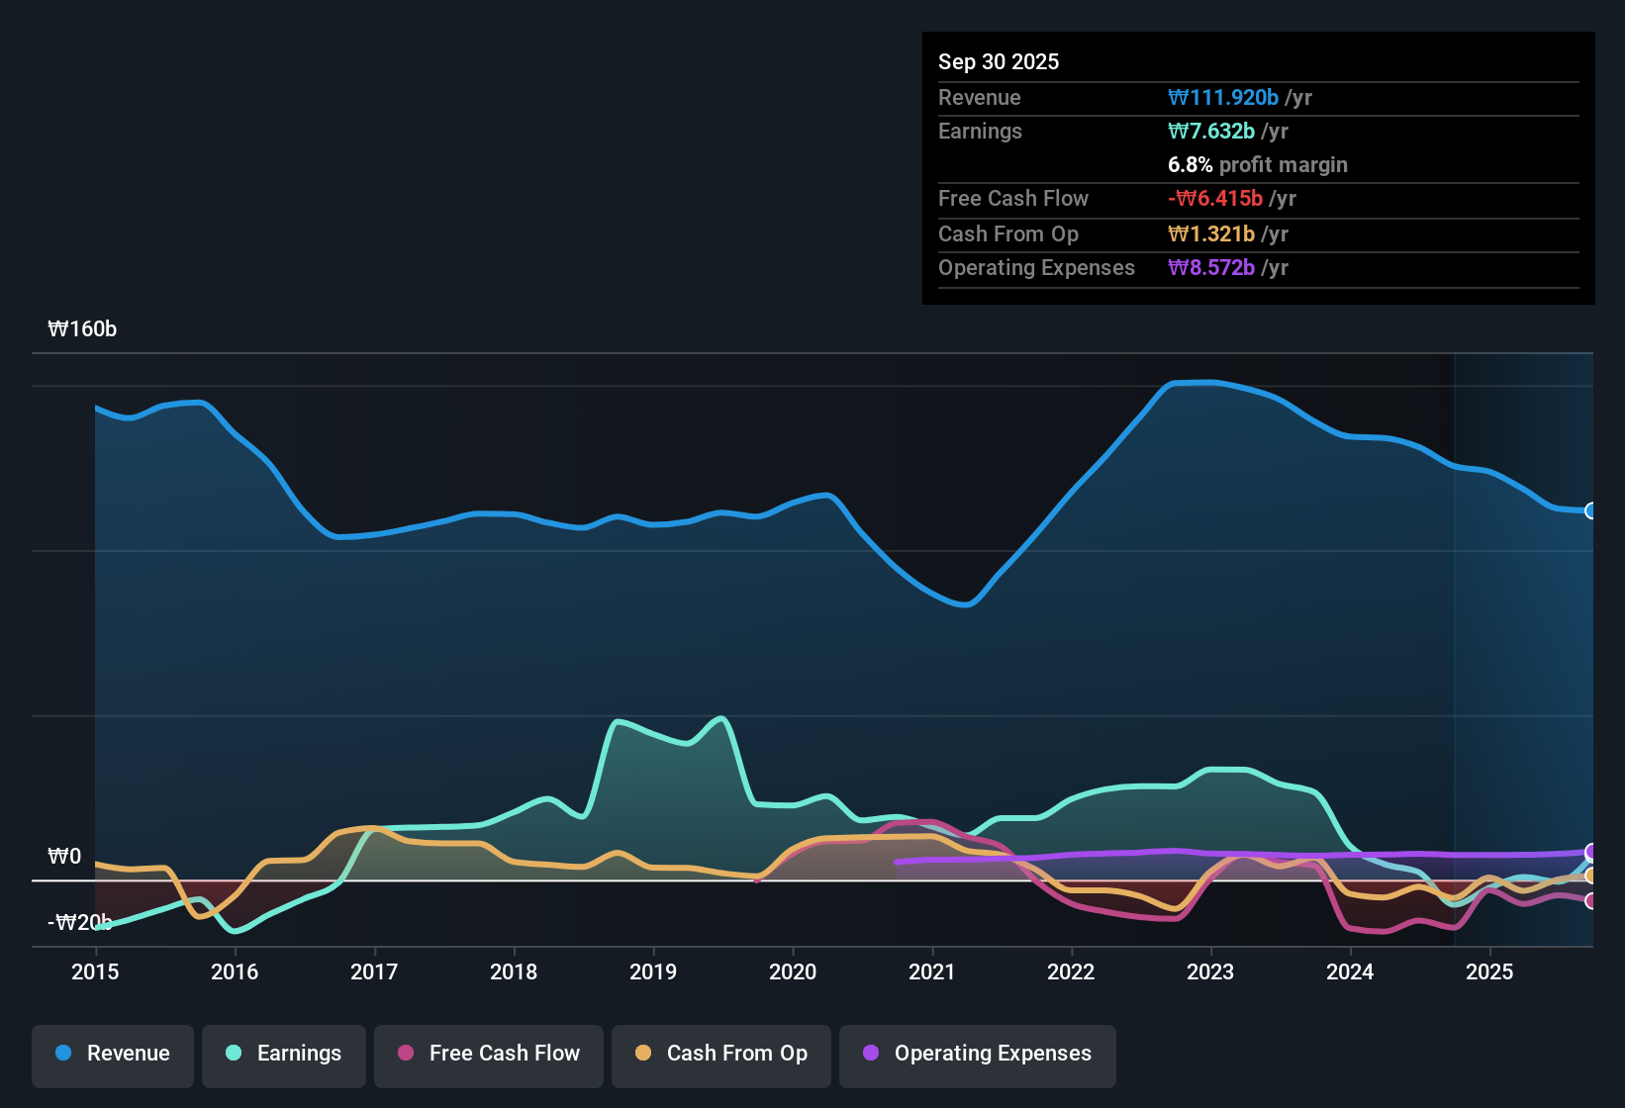Select the Revenue endpoint marker on the chart

(x=1590, y=510)
